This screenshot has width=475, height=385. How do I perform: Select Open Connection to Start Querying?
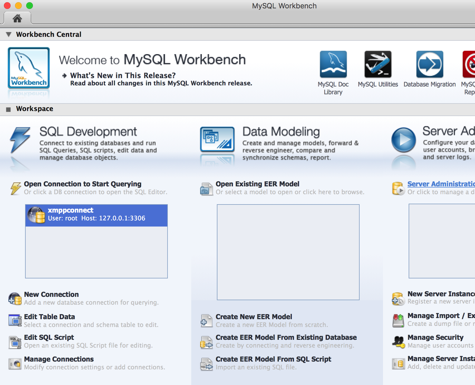[x=83, y=184]
